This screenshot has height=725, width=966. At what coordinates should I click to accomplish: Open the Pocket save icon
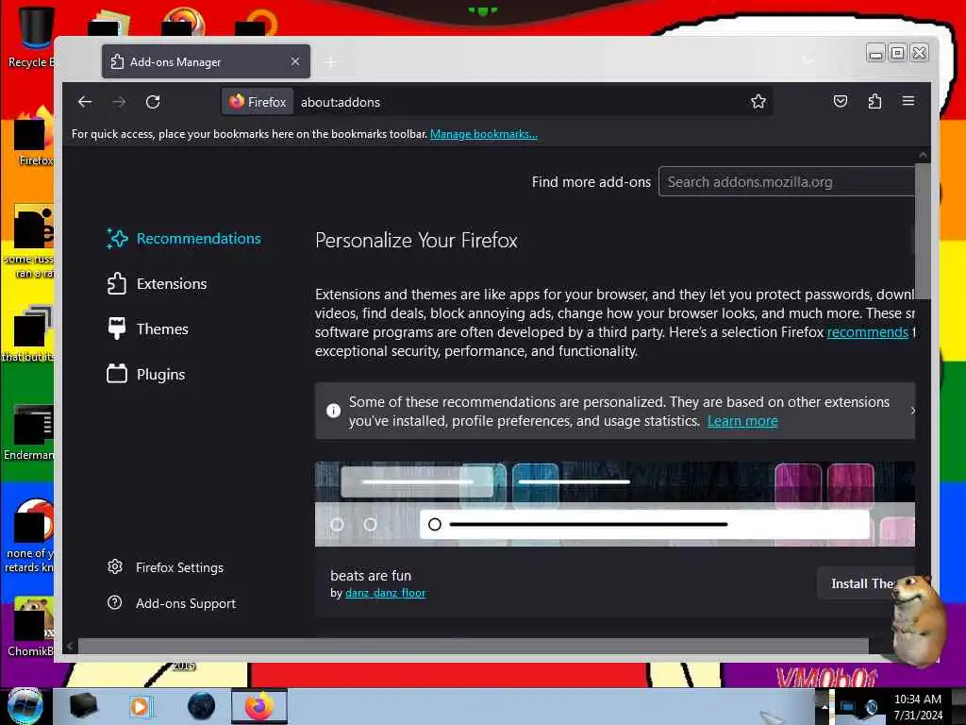(x=840, y=101)
